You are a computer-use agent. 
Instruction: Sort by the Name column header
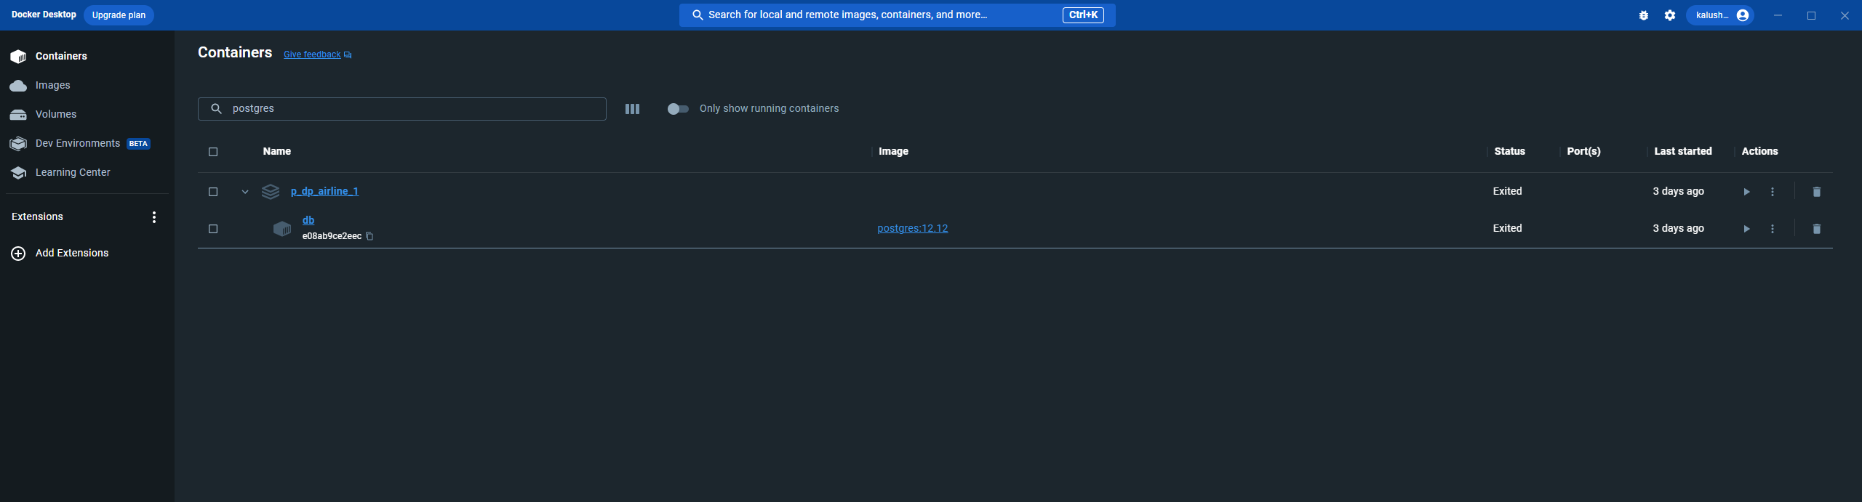pyautogui.click(x=277, y=151)
